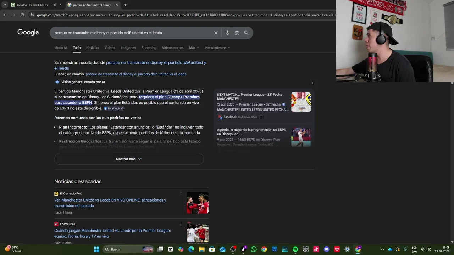
Task: Reload the current page
Action: point(22,15)
